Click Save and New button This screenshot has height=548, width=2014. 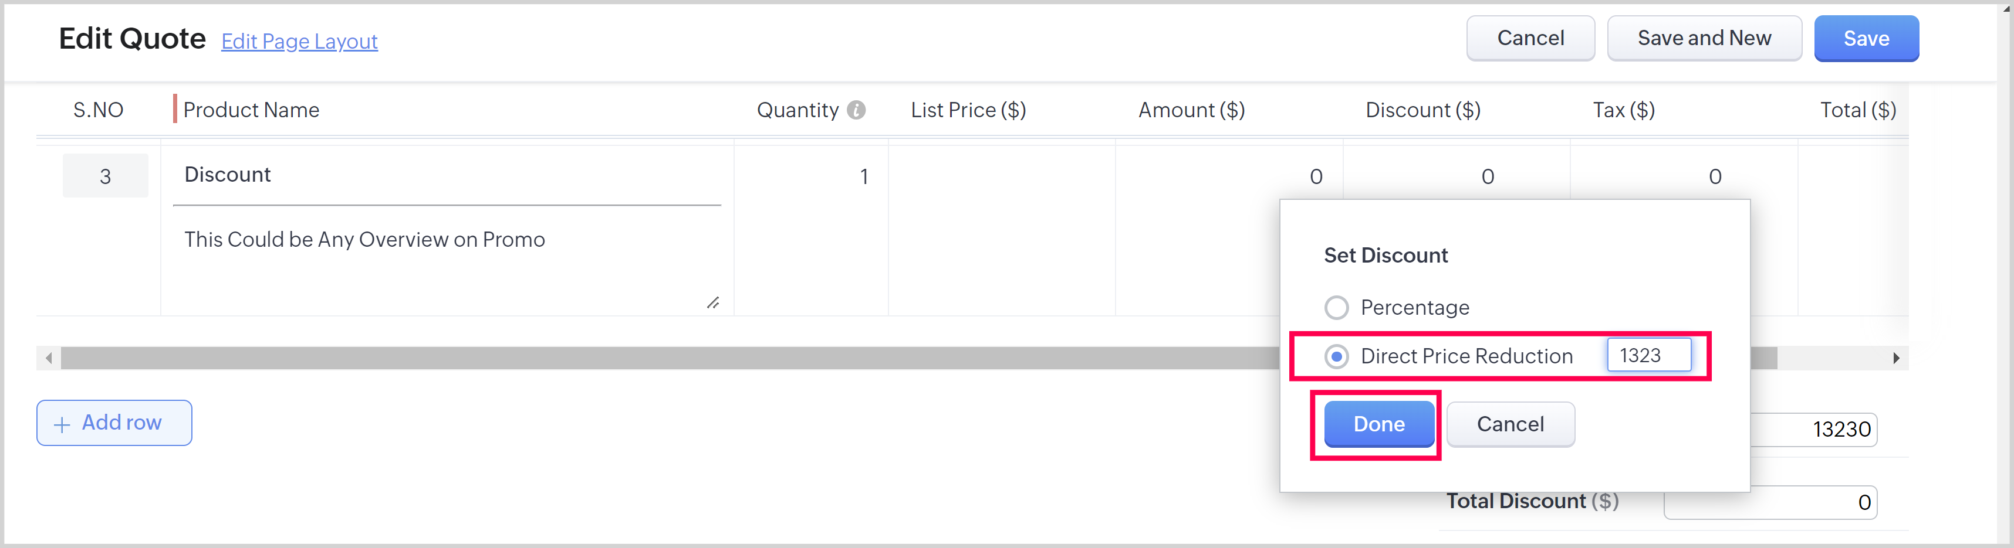pyautogui.click(x=1704, y=38)
